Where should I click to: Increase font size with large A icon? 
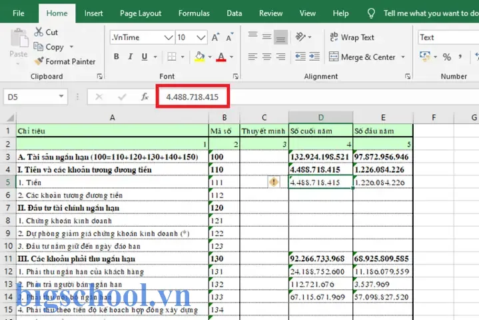coord(215,37)
